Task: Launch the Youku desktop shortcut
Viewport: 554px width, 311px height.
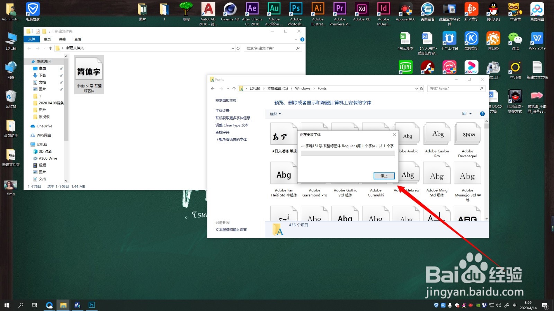Action: coord(471,67)
